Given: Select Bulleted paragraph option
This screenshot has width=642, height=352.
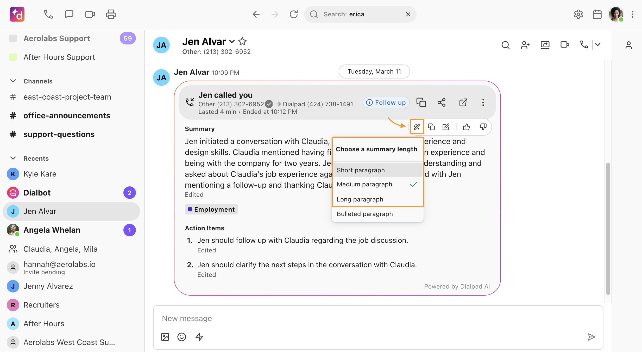Looking at the screenshot, I should pyautogui.click(x=377, y=214).
